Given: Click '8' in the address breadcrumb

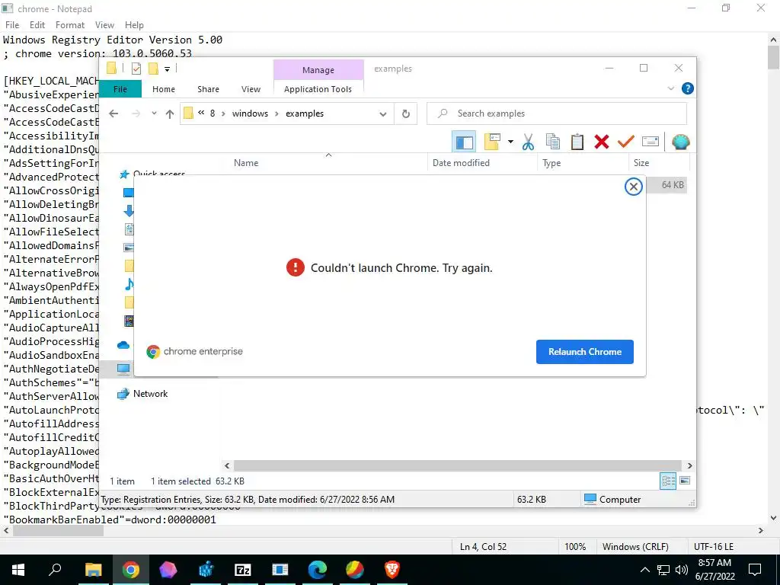Looking at the screenshot, I should point(213,113).
